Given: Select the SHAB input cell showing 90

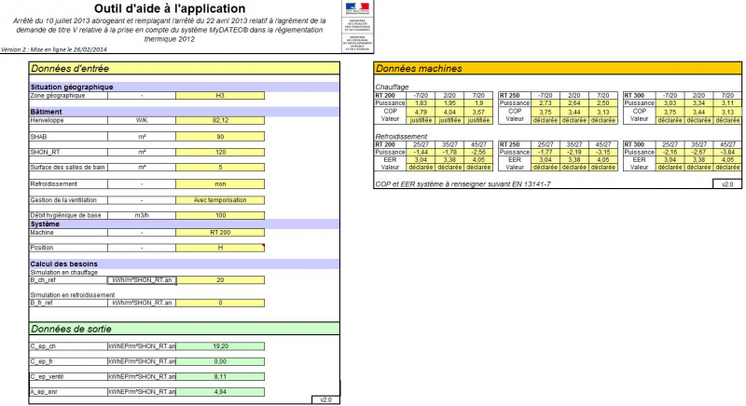Looking at the screenshot, I should coord(220,137).
